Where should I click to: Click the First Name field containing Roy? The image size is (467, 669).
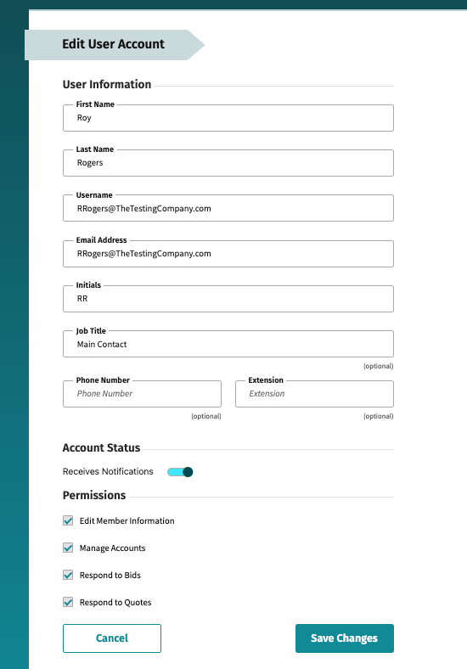point(228,118)
